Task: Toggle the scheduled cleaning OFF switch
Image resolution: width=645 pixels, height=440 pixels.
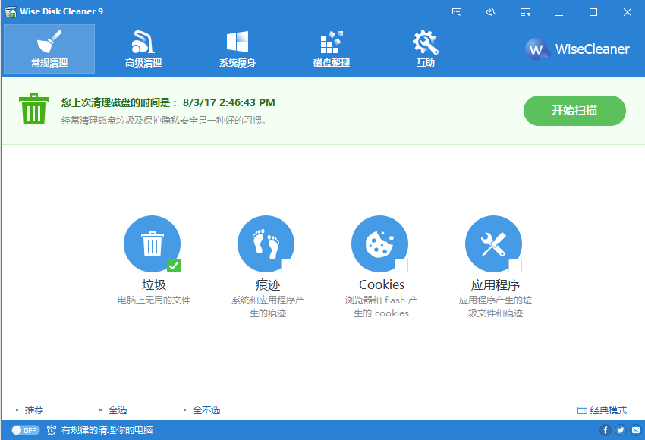Action: tap(24, 429)
